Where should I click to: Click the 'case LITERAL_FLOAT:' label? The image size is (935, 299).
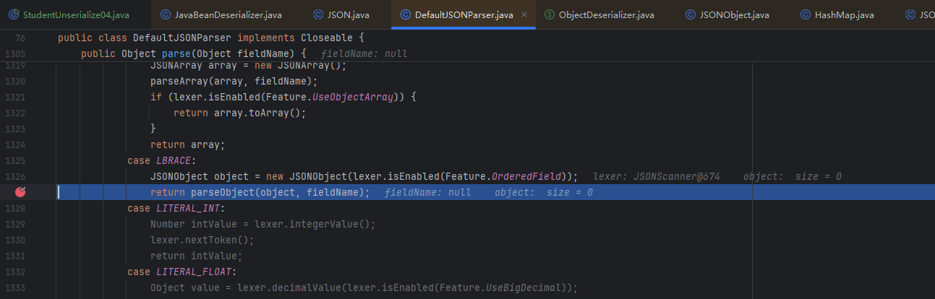pyautogui.click(x=182, y=272)
